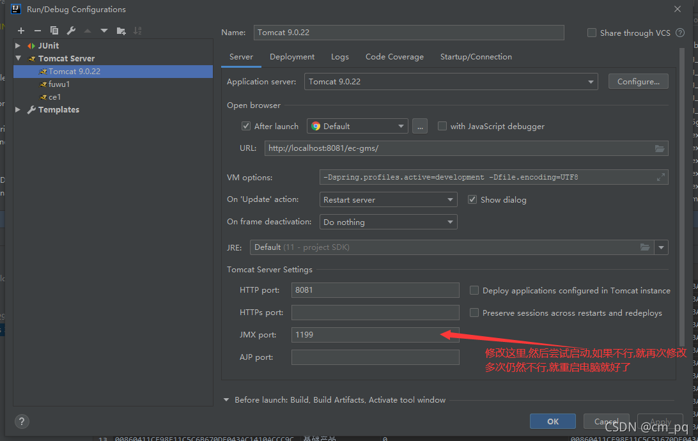698x441 pixels.
Task: Add new configuration with plus icon
Action: click(21, 31)
